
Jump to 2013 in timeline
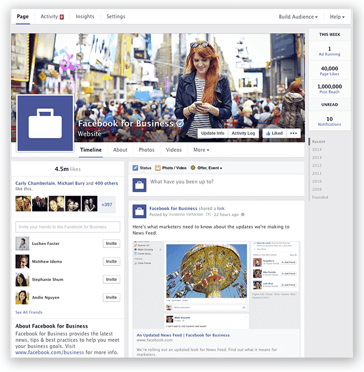(x=317, y=157)
